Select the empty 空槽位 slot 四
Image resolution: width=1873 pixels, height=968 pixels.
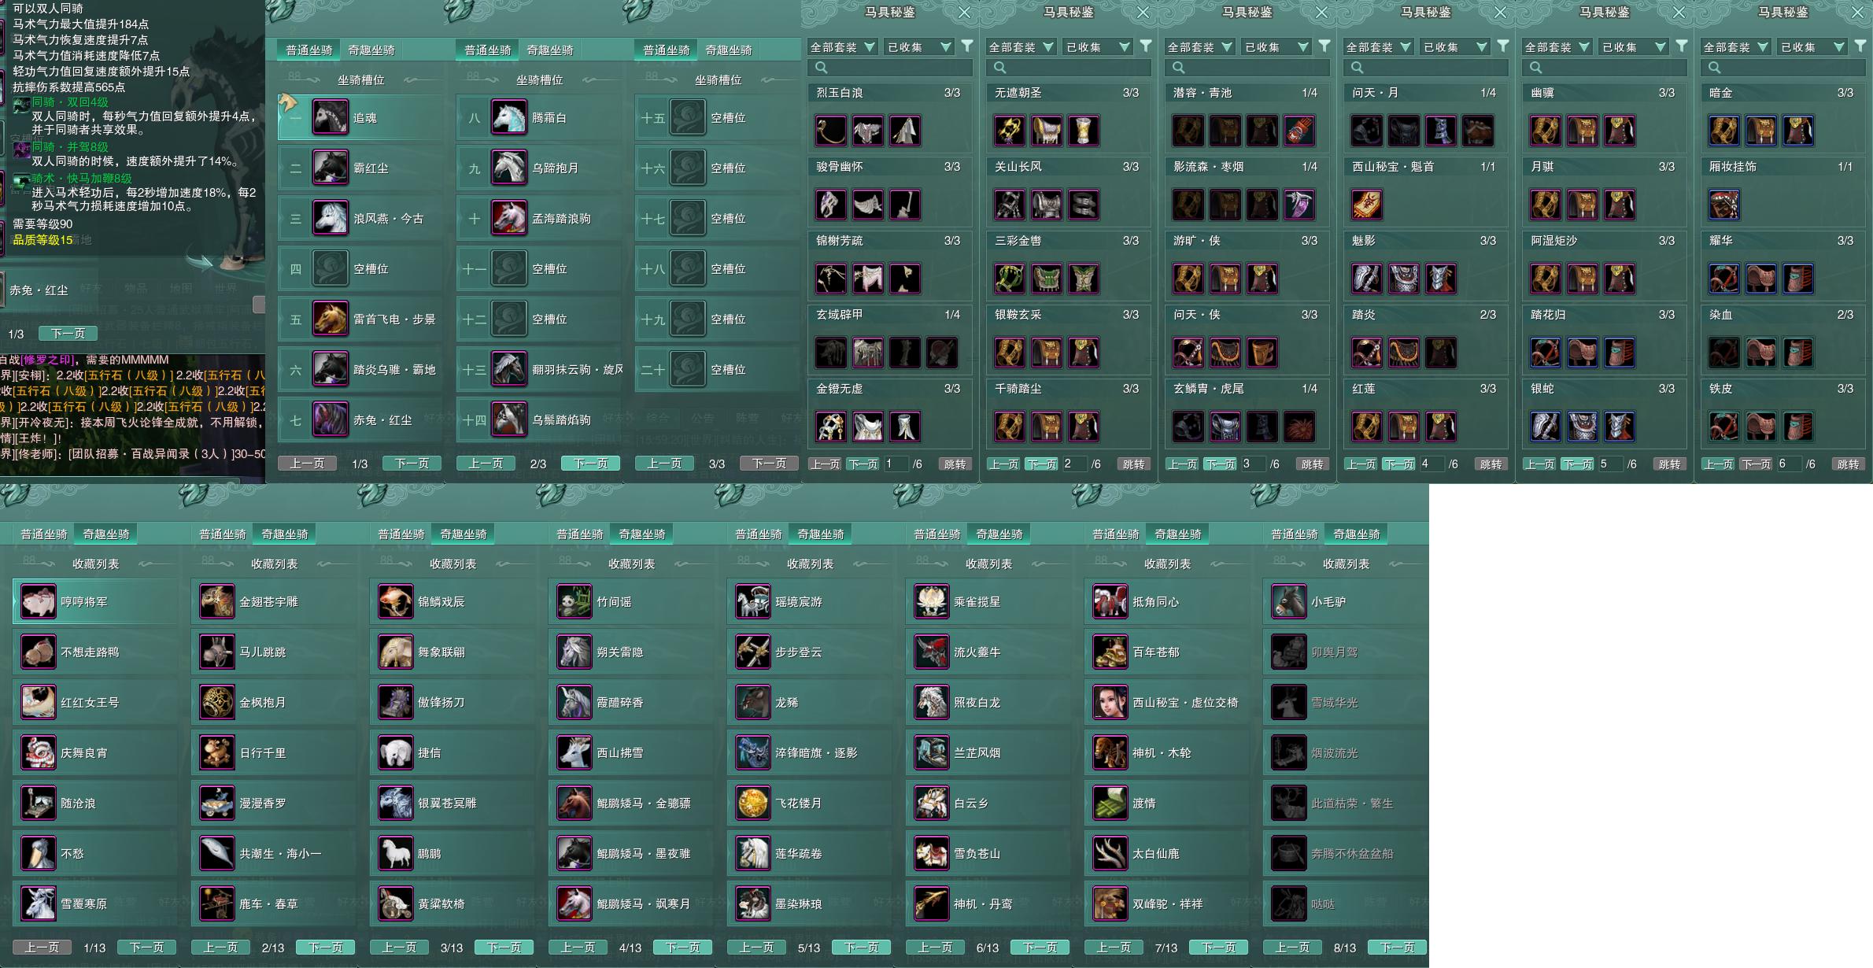click(x=359, y=269)
